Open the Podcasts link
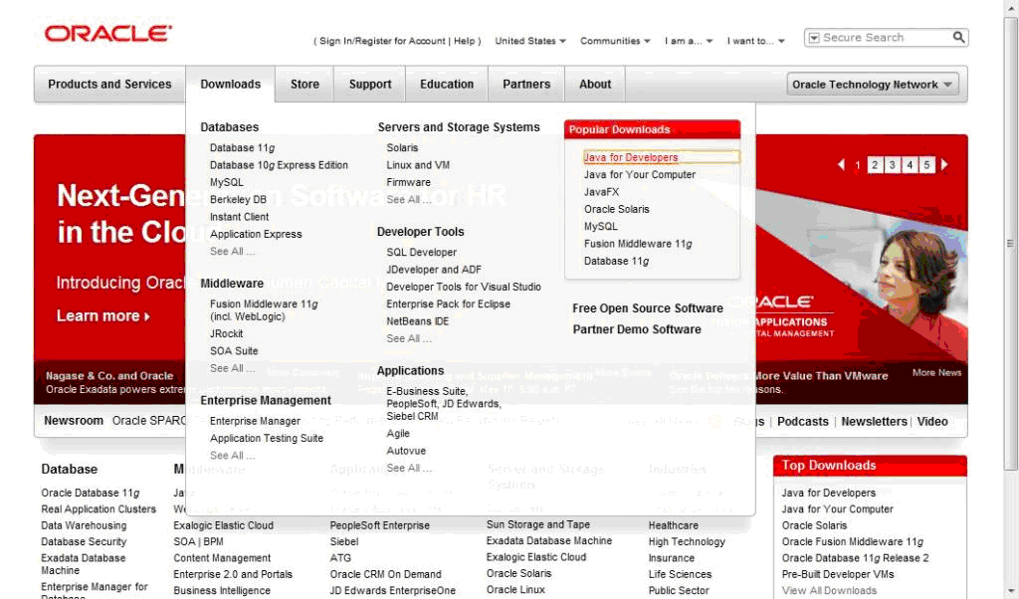 [x=803, y=422]
